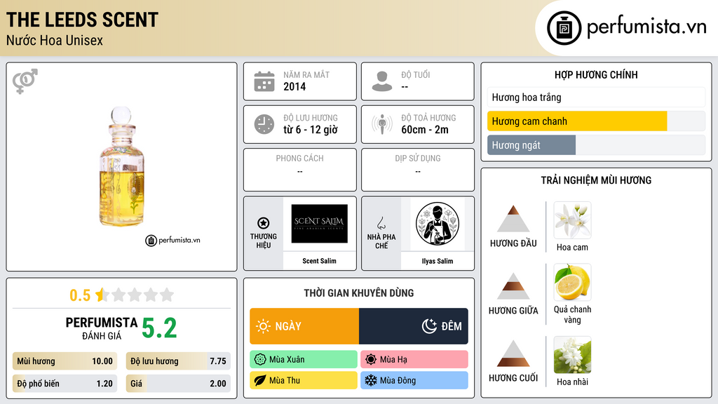Click the perfume bottle product image
Screen dimensions: 718x404
point(122,166)
